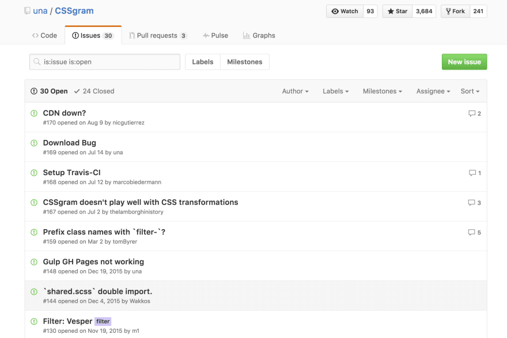
Task: Open the Sort dropdown
Action: point(470,91)
